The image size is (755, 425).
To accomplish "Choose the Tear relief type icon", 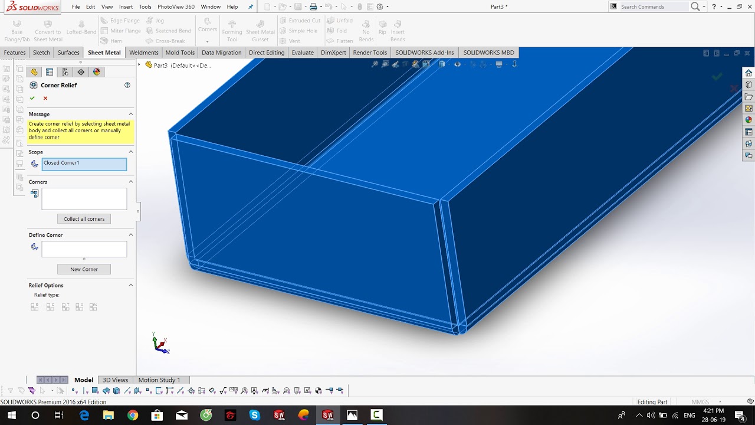I will point(64,307).
